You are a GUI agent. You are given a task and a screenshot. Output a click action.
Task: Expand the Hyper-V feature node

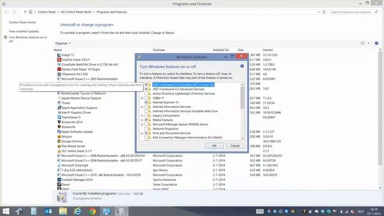click(x=142, y=98)
